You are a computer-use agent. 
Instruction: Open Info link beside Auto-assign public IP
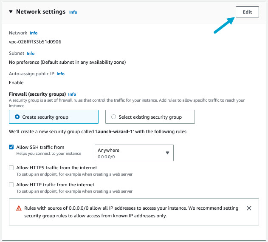point(61,74)
